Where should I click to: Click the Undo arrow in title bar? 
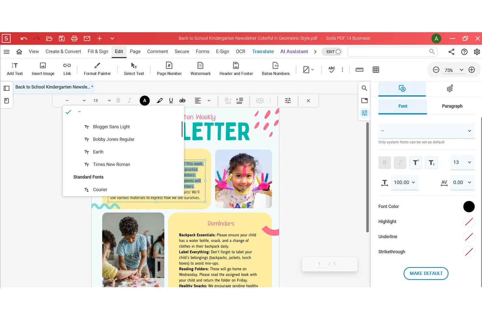point(24,38)
